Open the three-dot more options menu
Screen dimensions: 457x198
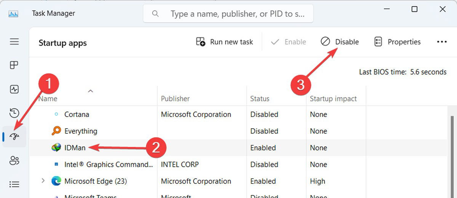pyautogui.click(x=442, y=42)
